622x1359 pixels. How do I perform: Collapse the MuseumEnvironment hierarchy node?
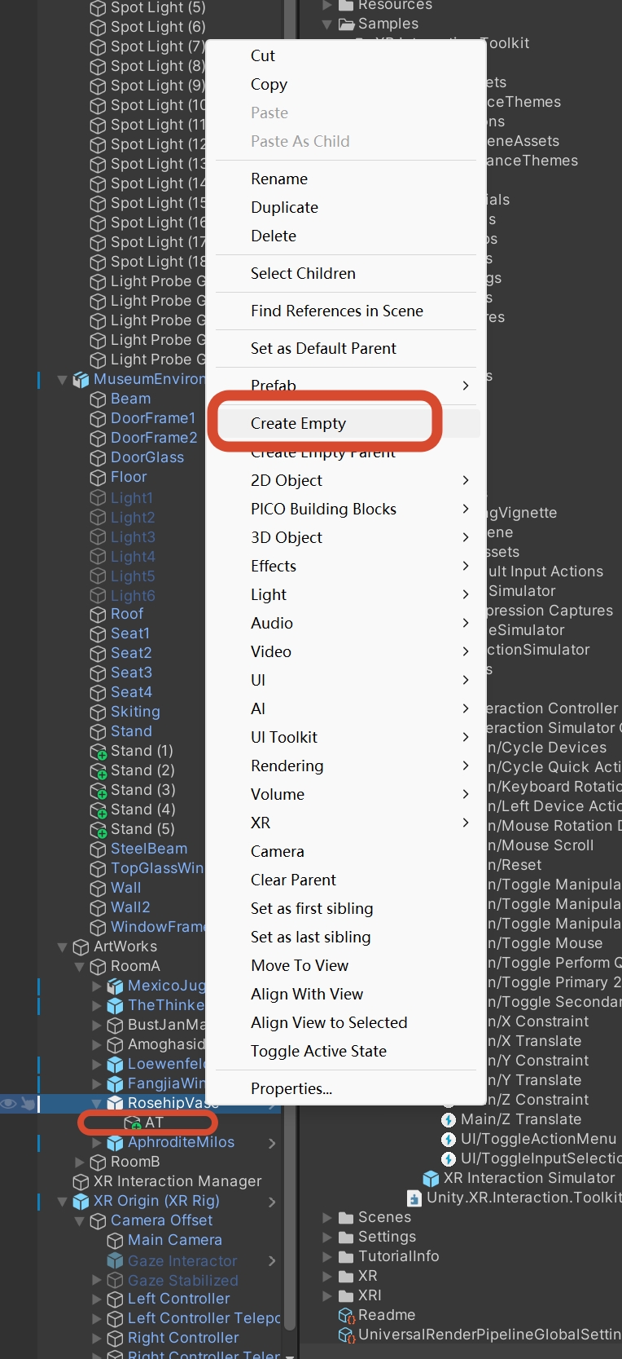[62, 379]
